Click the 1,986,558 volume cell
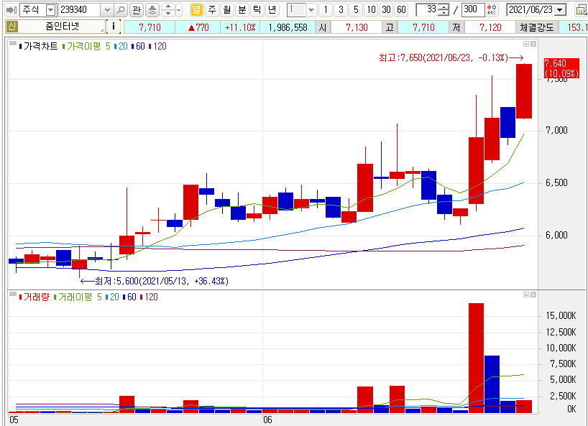Image resolution: width=588 pixels, height=426 pixels. point(288,27)
